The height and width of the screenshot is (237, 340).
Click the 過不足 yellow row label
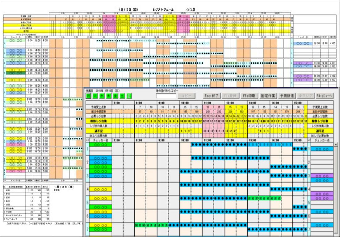click(99, 131)
